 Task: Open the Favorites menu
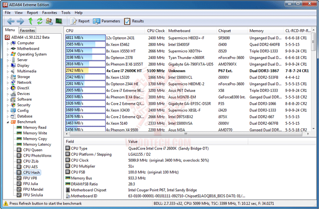(x=50, y=12)
